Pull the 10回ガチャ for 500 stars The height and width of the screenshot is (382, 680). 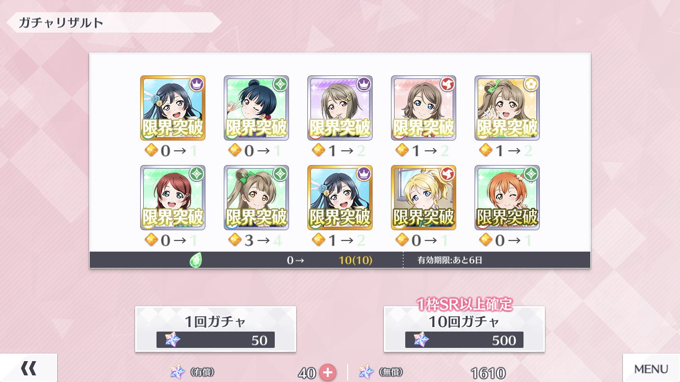[x=464, y=329]
